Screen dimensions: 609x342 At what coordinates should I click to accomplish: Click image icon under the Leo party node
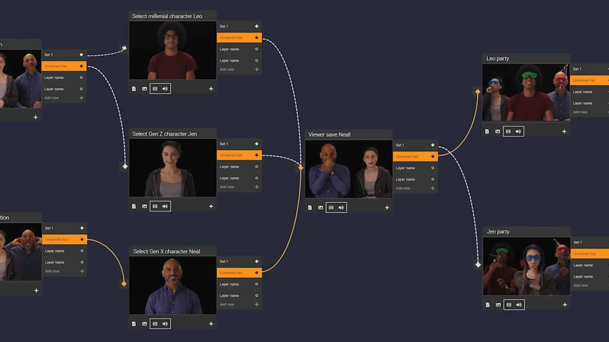(x=498, y=131)
